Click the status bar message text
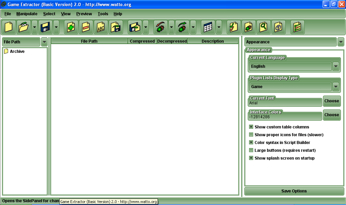This screenshot has height=205, width=346. [31, 201]
